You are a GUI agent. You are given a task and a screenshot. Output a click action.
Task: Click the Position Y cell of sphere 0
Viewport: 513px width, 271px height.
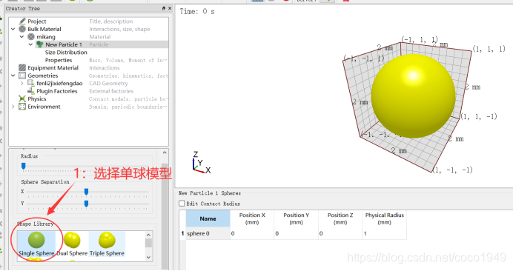point(296,233)
